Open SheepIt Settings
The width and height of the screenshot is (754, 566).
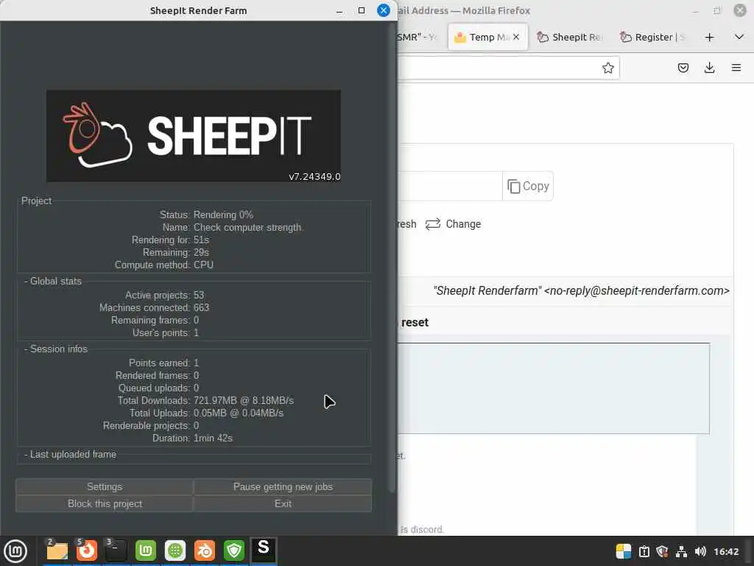coord(105,486)
